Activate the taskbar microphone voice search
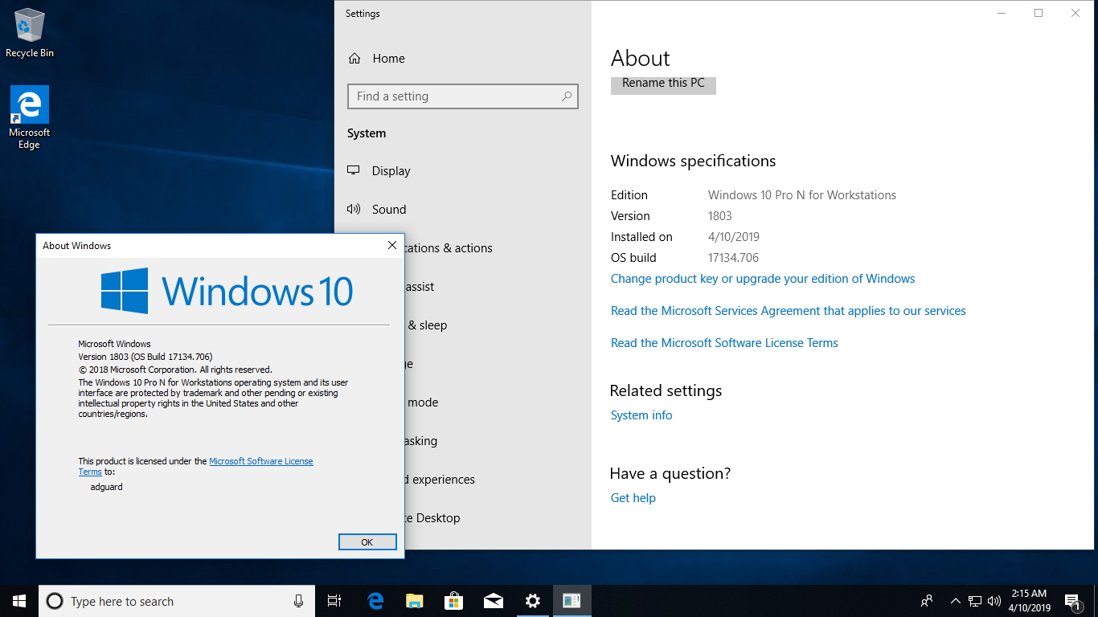This screenshot has height=617, width=1098. pos(298,601)
